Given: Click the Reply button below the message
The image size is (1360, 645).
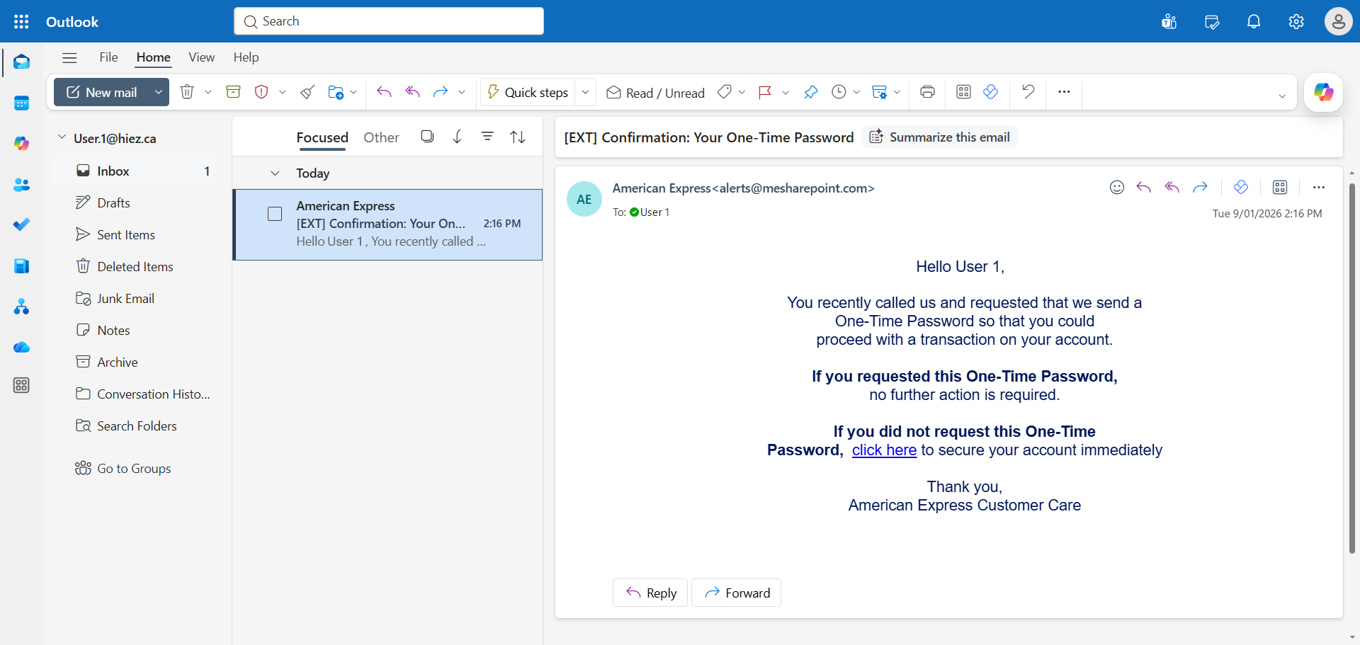Looking at the screenshot, I should (650, 593).
